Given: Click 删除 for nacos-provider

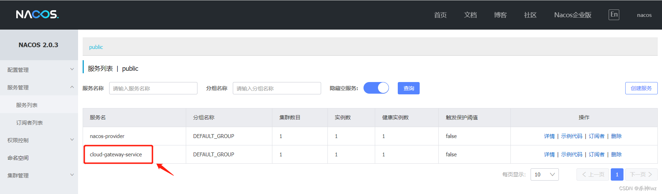Looking at the screenshot, I should pyautogui.click(x=616, y=136).
